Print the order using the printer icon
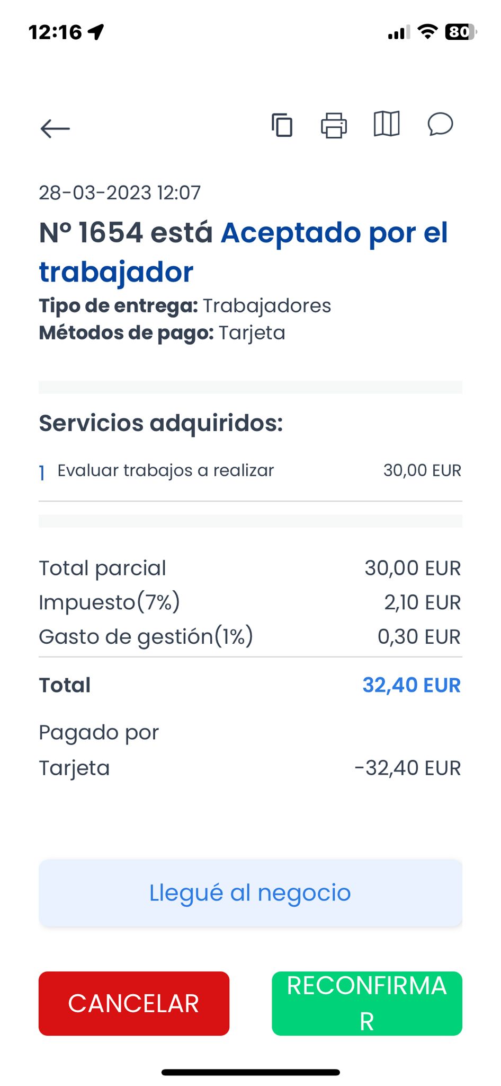 [334, 125]
